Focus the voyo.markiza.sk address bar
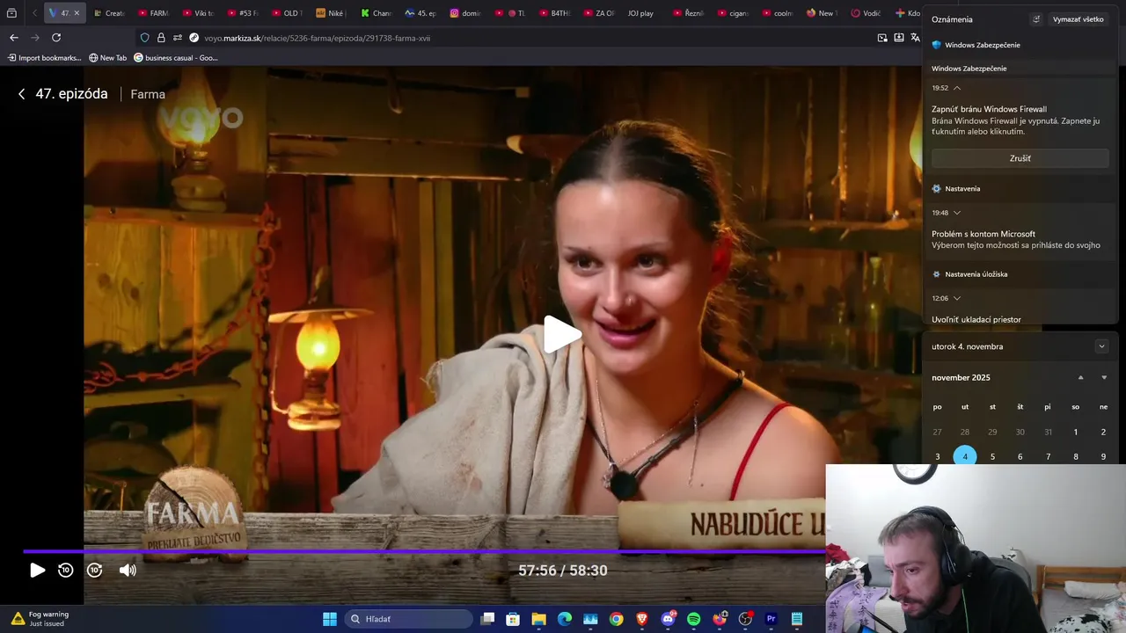The height and width of the screenshot is (633, 1126). pyautogui.click(x=528, y=38)
